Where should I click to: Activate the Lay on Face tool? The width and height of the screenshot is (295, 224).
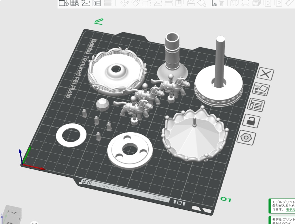158,3
